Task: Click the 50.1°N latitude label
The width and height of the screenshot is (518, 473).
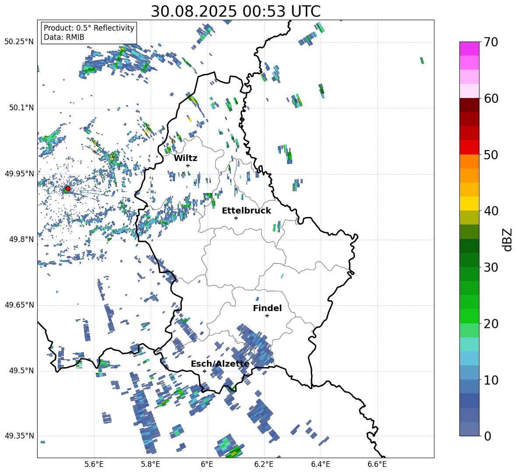Action: [x=21, y=108]
